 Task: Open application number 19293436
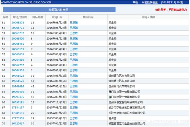18,92
